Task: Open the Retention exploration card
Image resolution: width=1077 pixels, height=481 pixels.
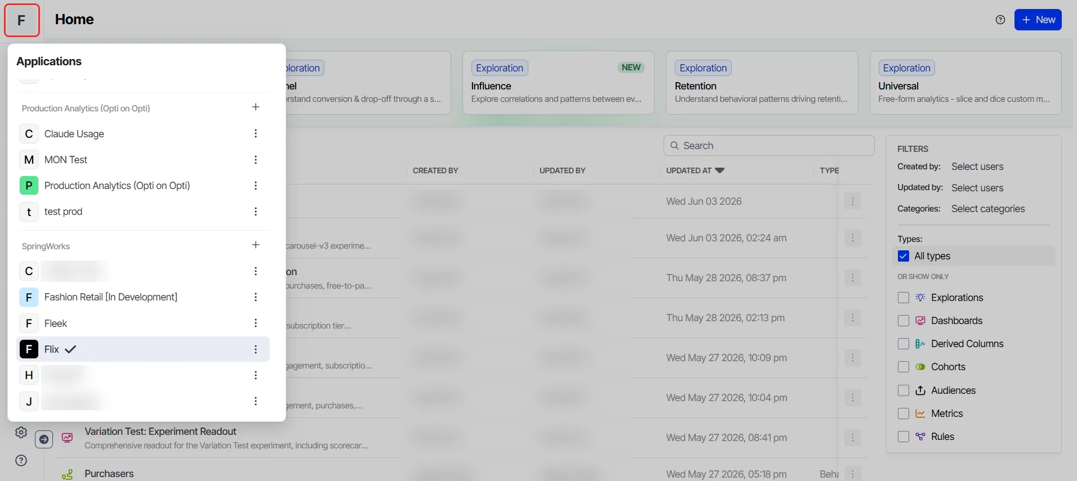Action: (762, 83)
